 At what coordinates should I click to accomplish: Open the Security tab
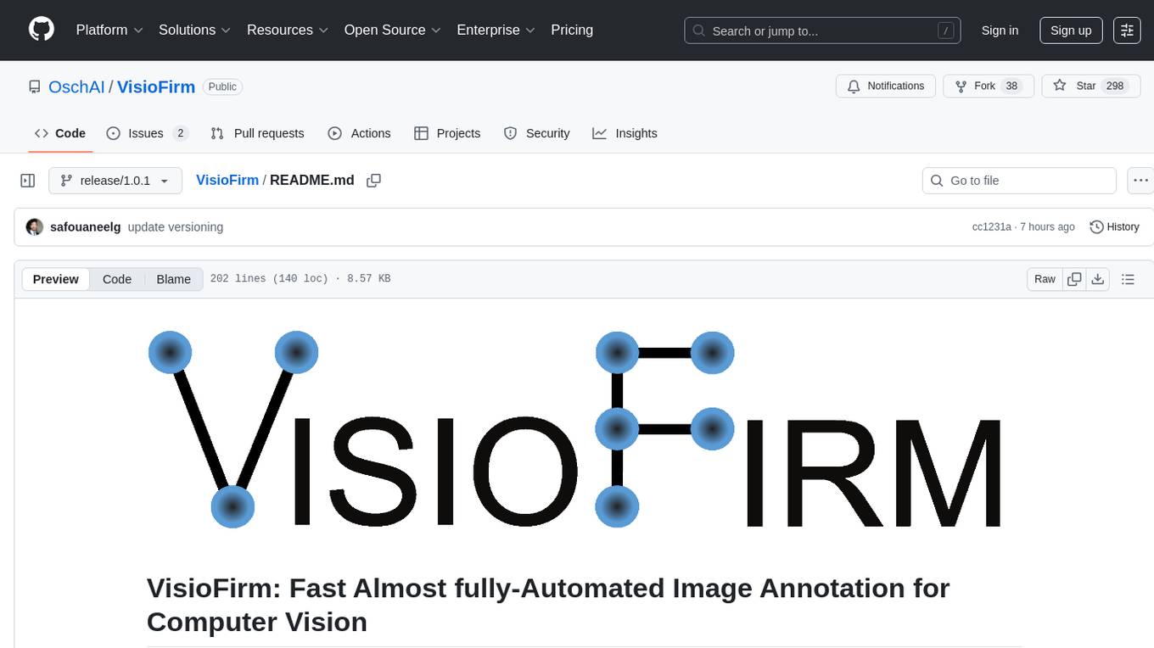(x=536, y=133)
